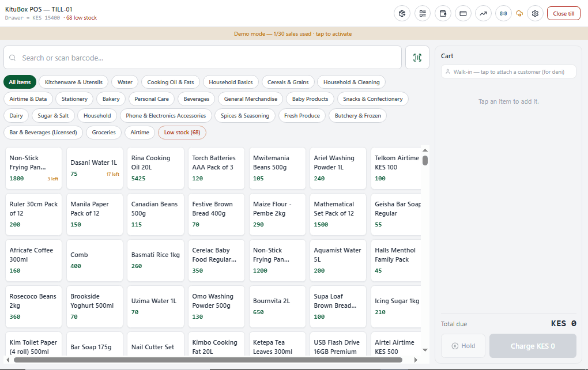Add Halls Menthol Family Pack

pyautogui.click(x=396, y=260)
